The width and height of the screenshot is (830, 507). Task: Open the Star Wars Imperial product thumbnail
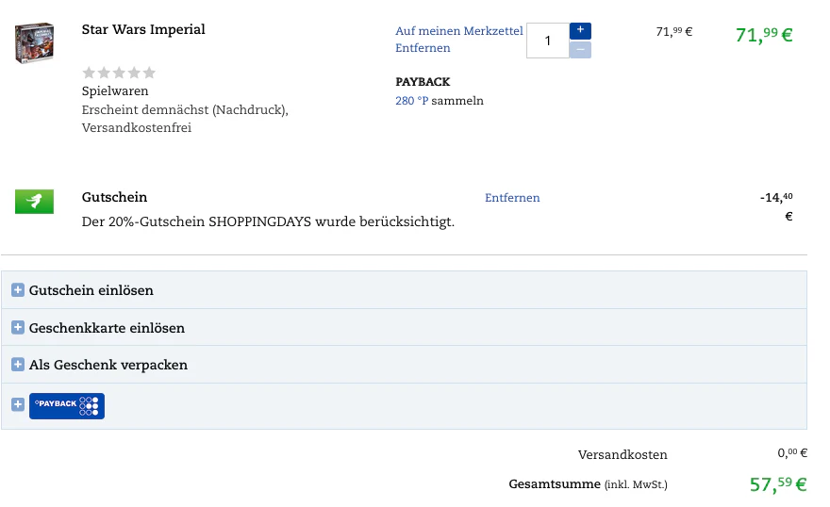[34, 42]
